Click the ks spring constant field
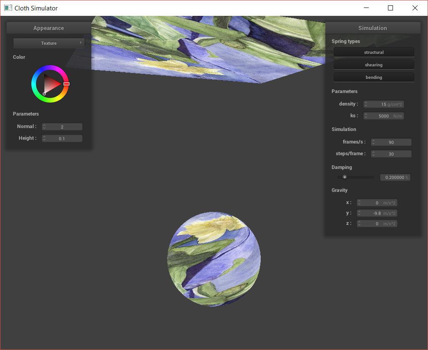The width and height of the screenshot is (428, 350). pos(384,116)
